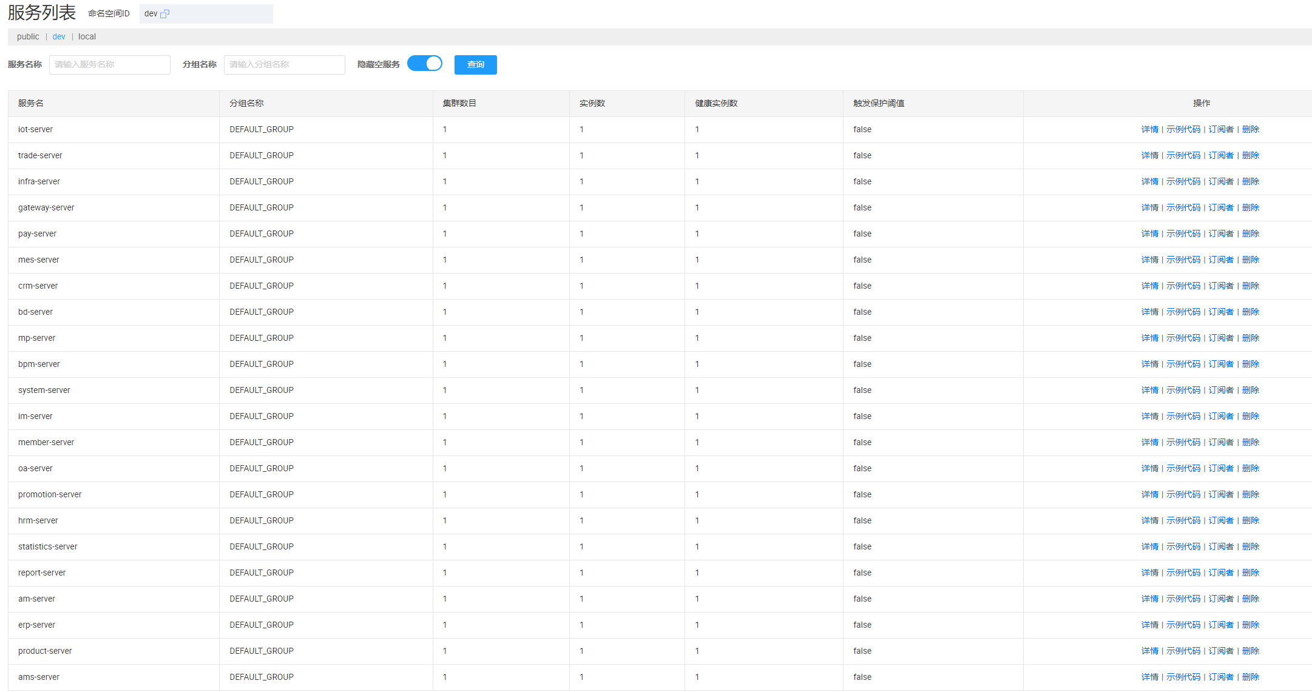Viewport: 1312px width, 692px height.
Task: Copy the dev namespace ID icon
Action: pyautogui.click(x=164, y=14)
